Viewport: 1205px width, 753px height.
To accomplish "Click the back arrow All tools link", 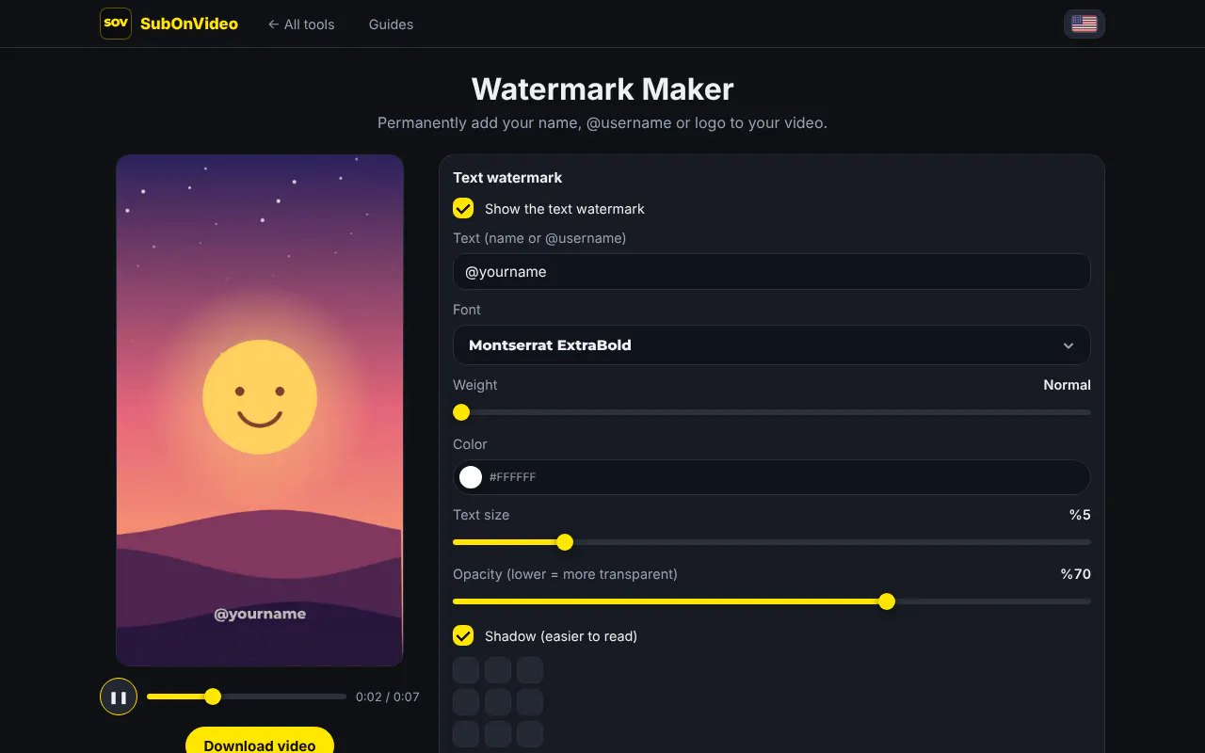I will point(301,24).
